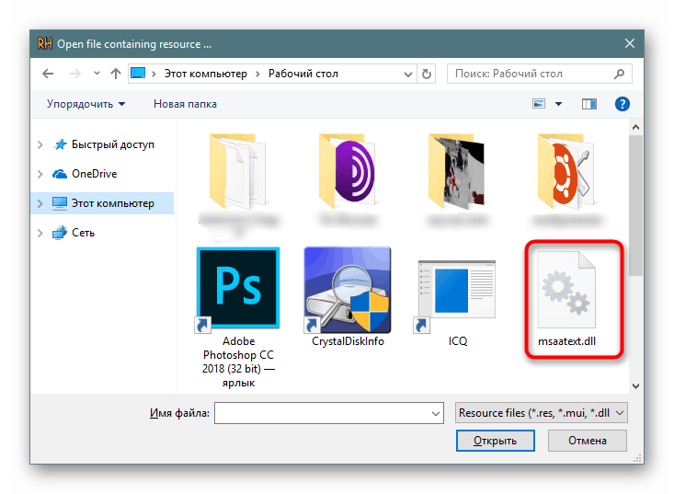Select Рабочий стол in the address path
Screen dimensions: 674x494
click(x=303, y=74)
